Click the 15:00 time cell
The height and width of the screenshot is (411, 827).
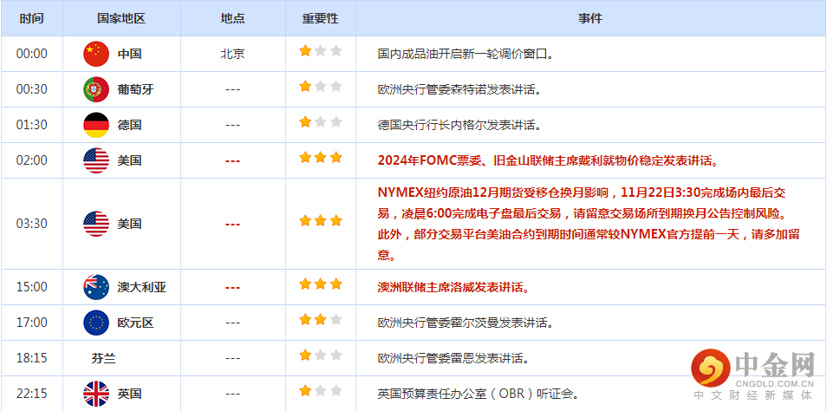pyautogui.click(x=32, y=287)
